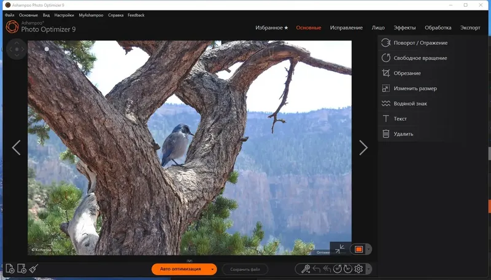Go to previous photo with left arrow
Viewport: 491px width, 280px height.
(17, 147)
